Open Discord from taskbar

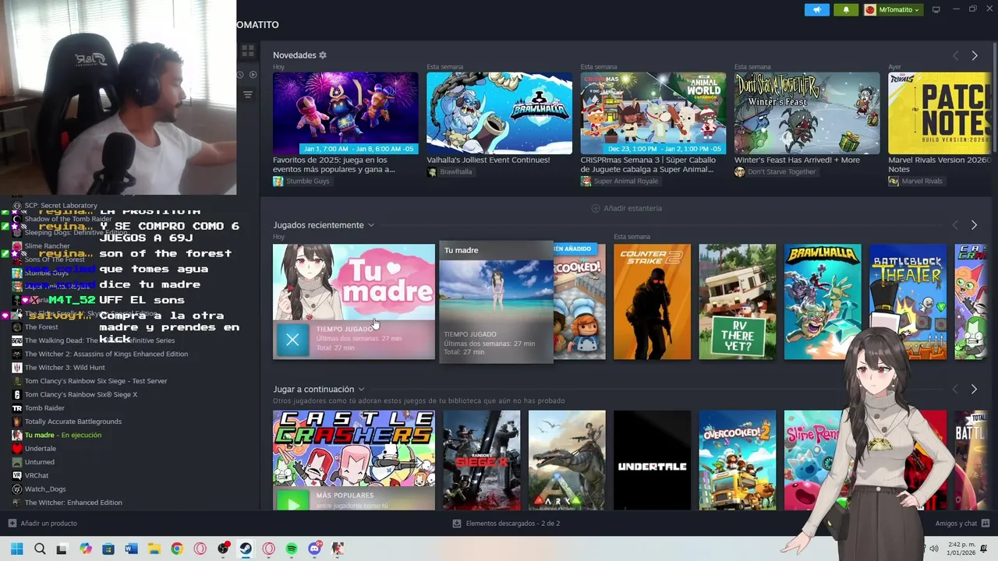coord(315,549)
